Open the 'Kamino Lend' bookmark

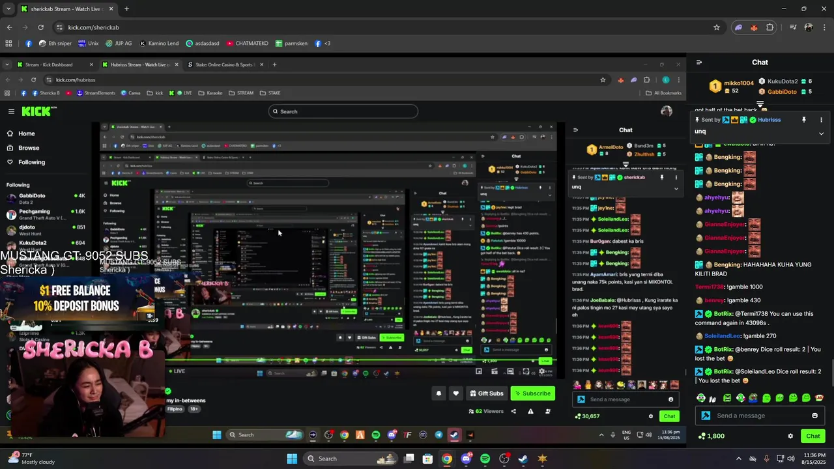click(x=159, y=44)
